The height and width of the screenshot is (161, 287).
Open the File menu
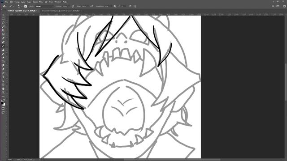tap(7, 2)
